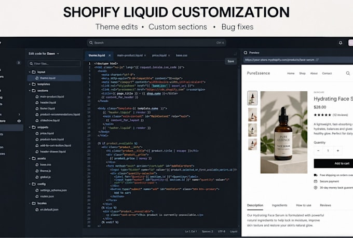
Task: Click the Add to cart button
Action: point(333,163)
